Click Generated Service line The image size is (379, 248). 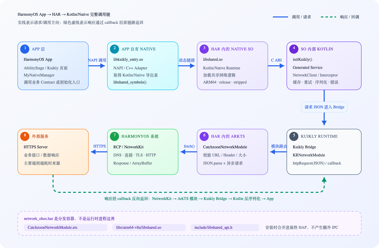tap(307, 68)
